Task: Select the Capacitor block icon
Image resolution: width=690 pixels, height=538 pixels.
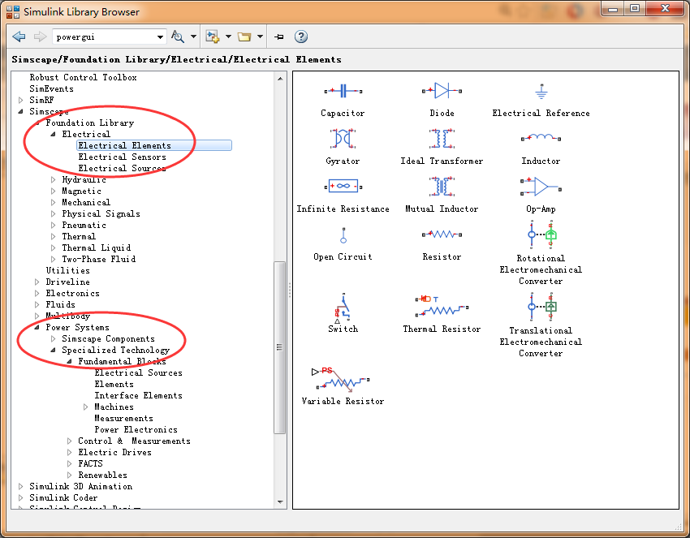Action: pyautogui.click(x=343, y=91)
